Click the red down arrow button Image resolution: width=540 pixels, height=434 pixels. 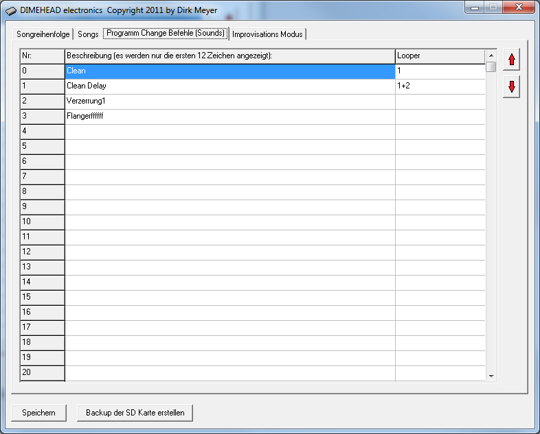pyautogui.click(x=511, y=86)
